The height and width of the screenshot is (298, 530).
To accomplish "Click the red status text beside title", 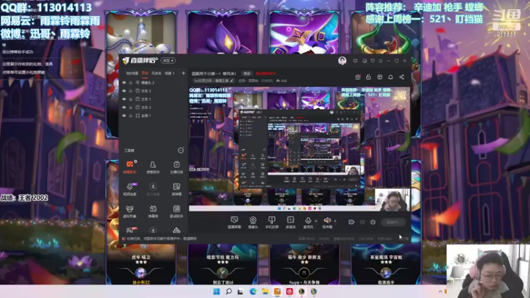I will click(266, 74).
